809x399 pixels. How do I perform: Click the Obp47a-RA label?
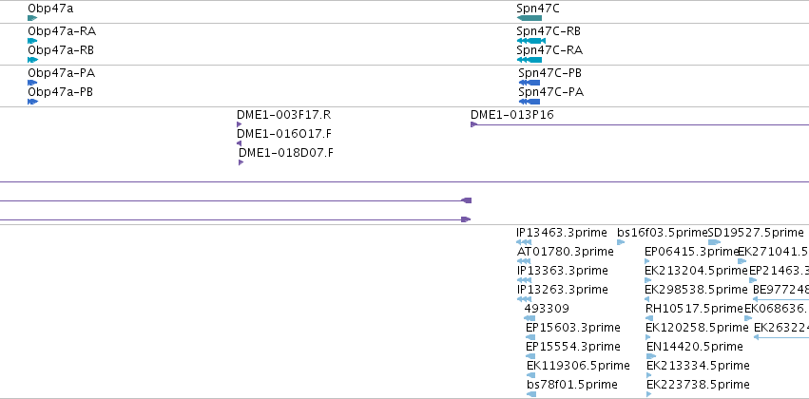62,31
